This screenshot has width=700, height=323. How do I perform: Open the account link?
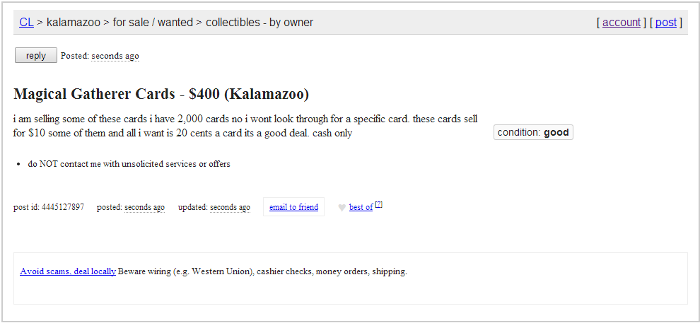(622, 23)
